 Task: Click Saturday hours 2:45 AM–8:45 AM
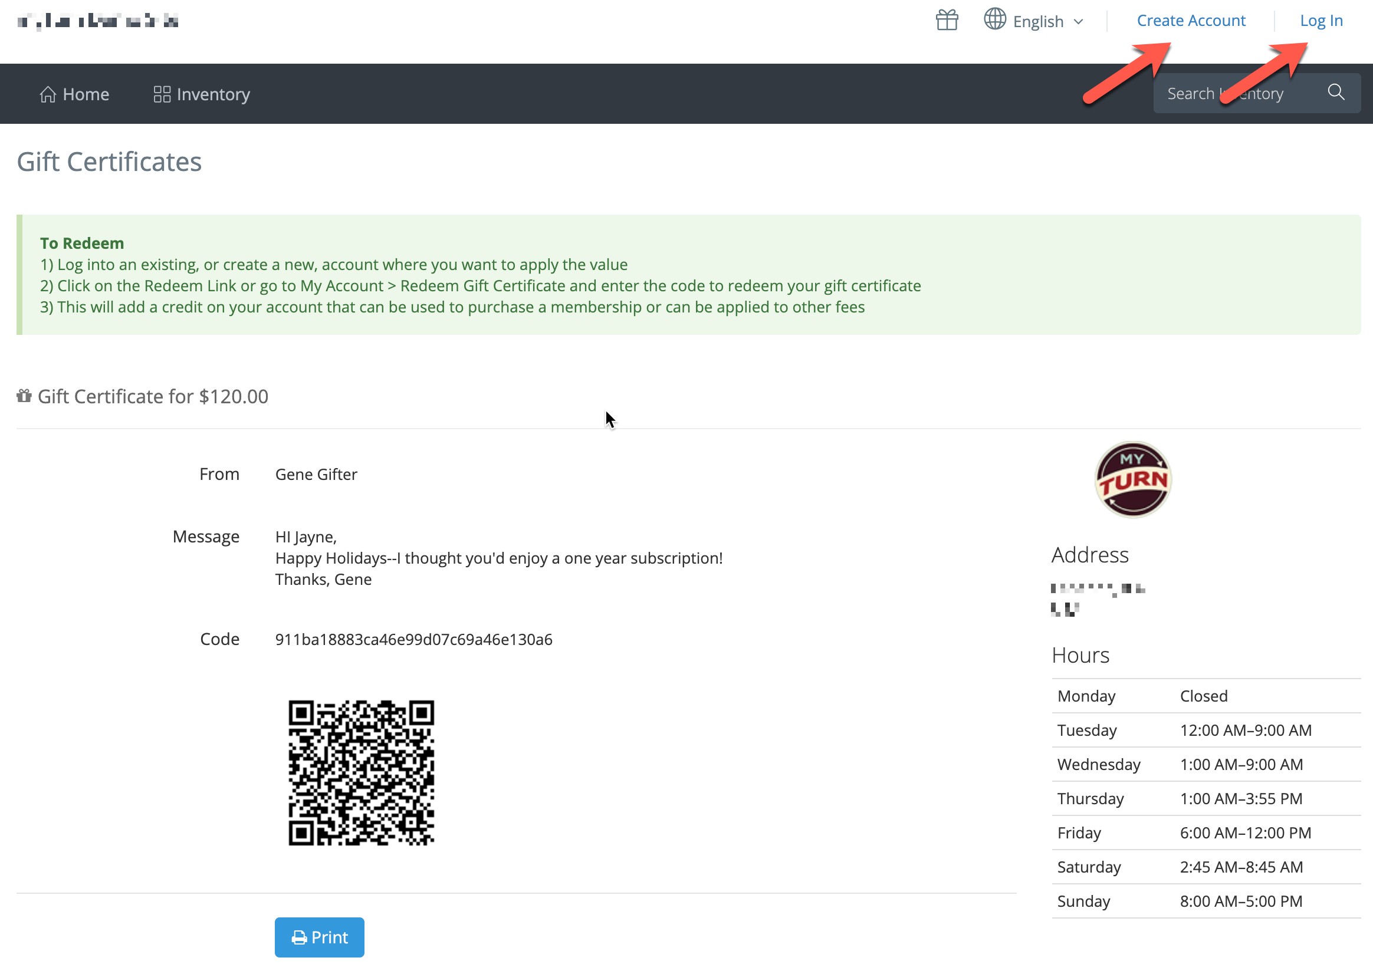[x=1241, y=867]
